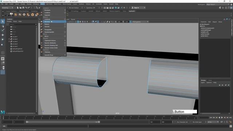Open the playback fps dropdown
The image size is (233, 131).
coord(213,122)
